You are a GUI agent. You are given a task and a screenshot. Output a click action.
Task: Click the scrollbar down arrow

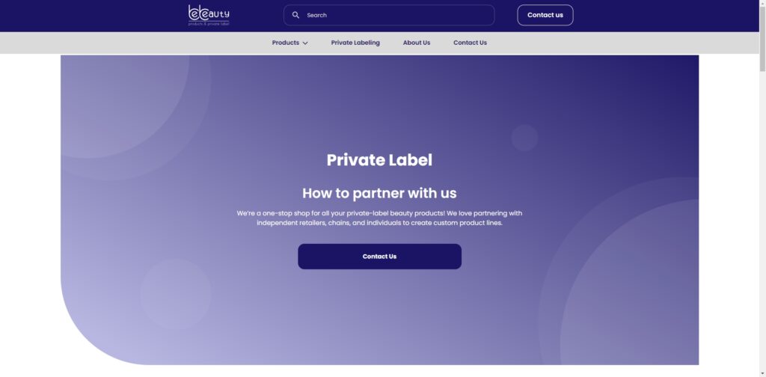[762, 373]
